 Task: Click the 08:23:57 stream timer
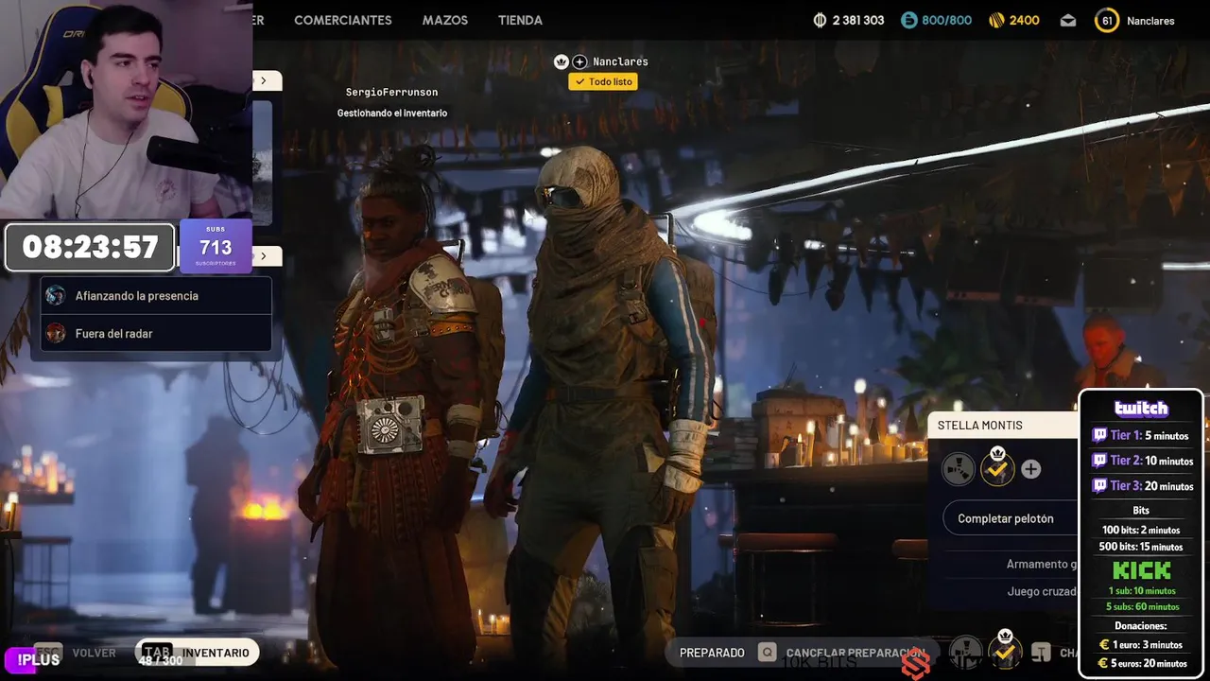pos(90,247)
